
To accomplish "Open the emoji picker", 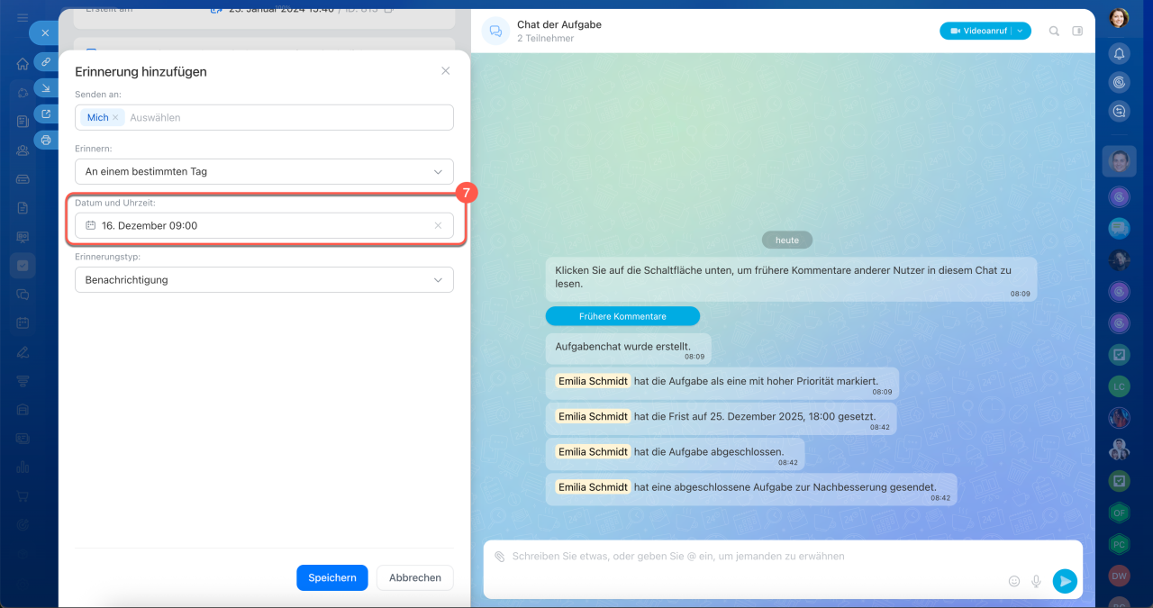I will click(1014, 581).
